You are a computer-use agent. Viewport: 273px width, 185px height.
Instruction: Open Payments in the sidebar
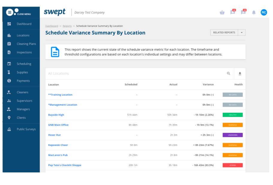pyautogui.click(x=23, y=81)
